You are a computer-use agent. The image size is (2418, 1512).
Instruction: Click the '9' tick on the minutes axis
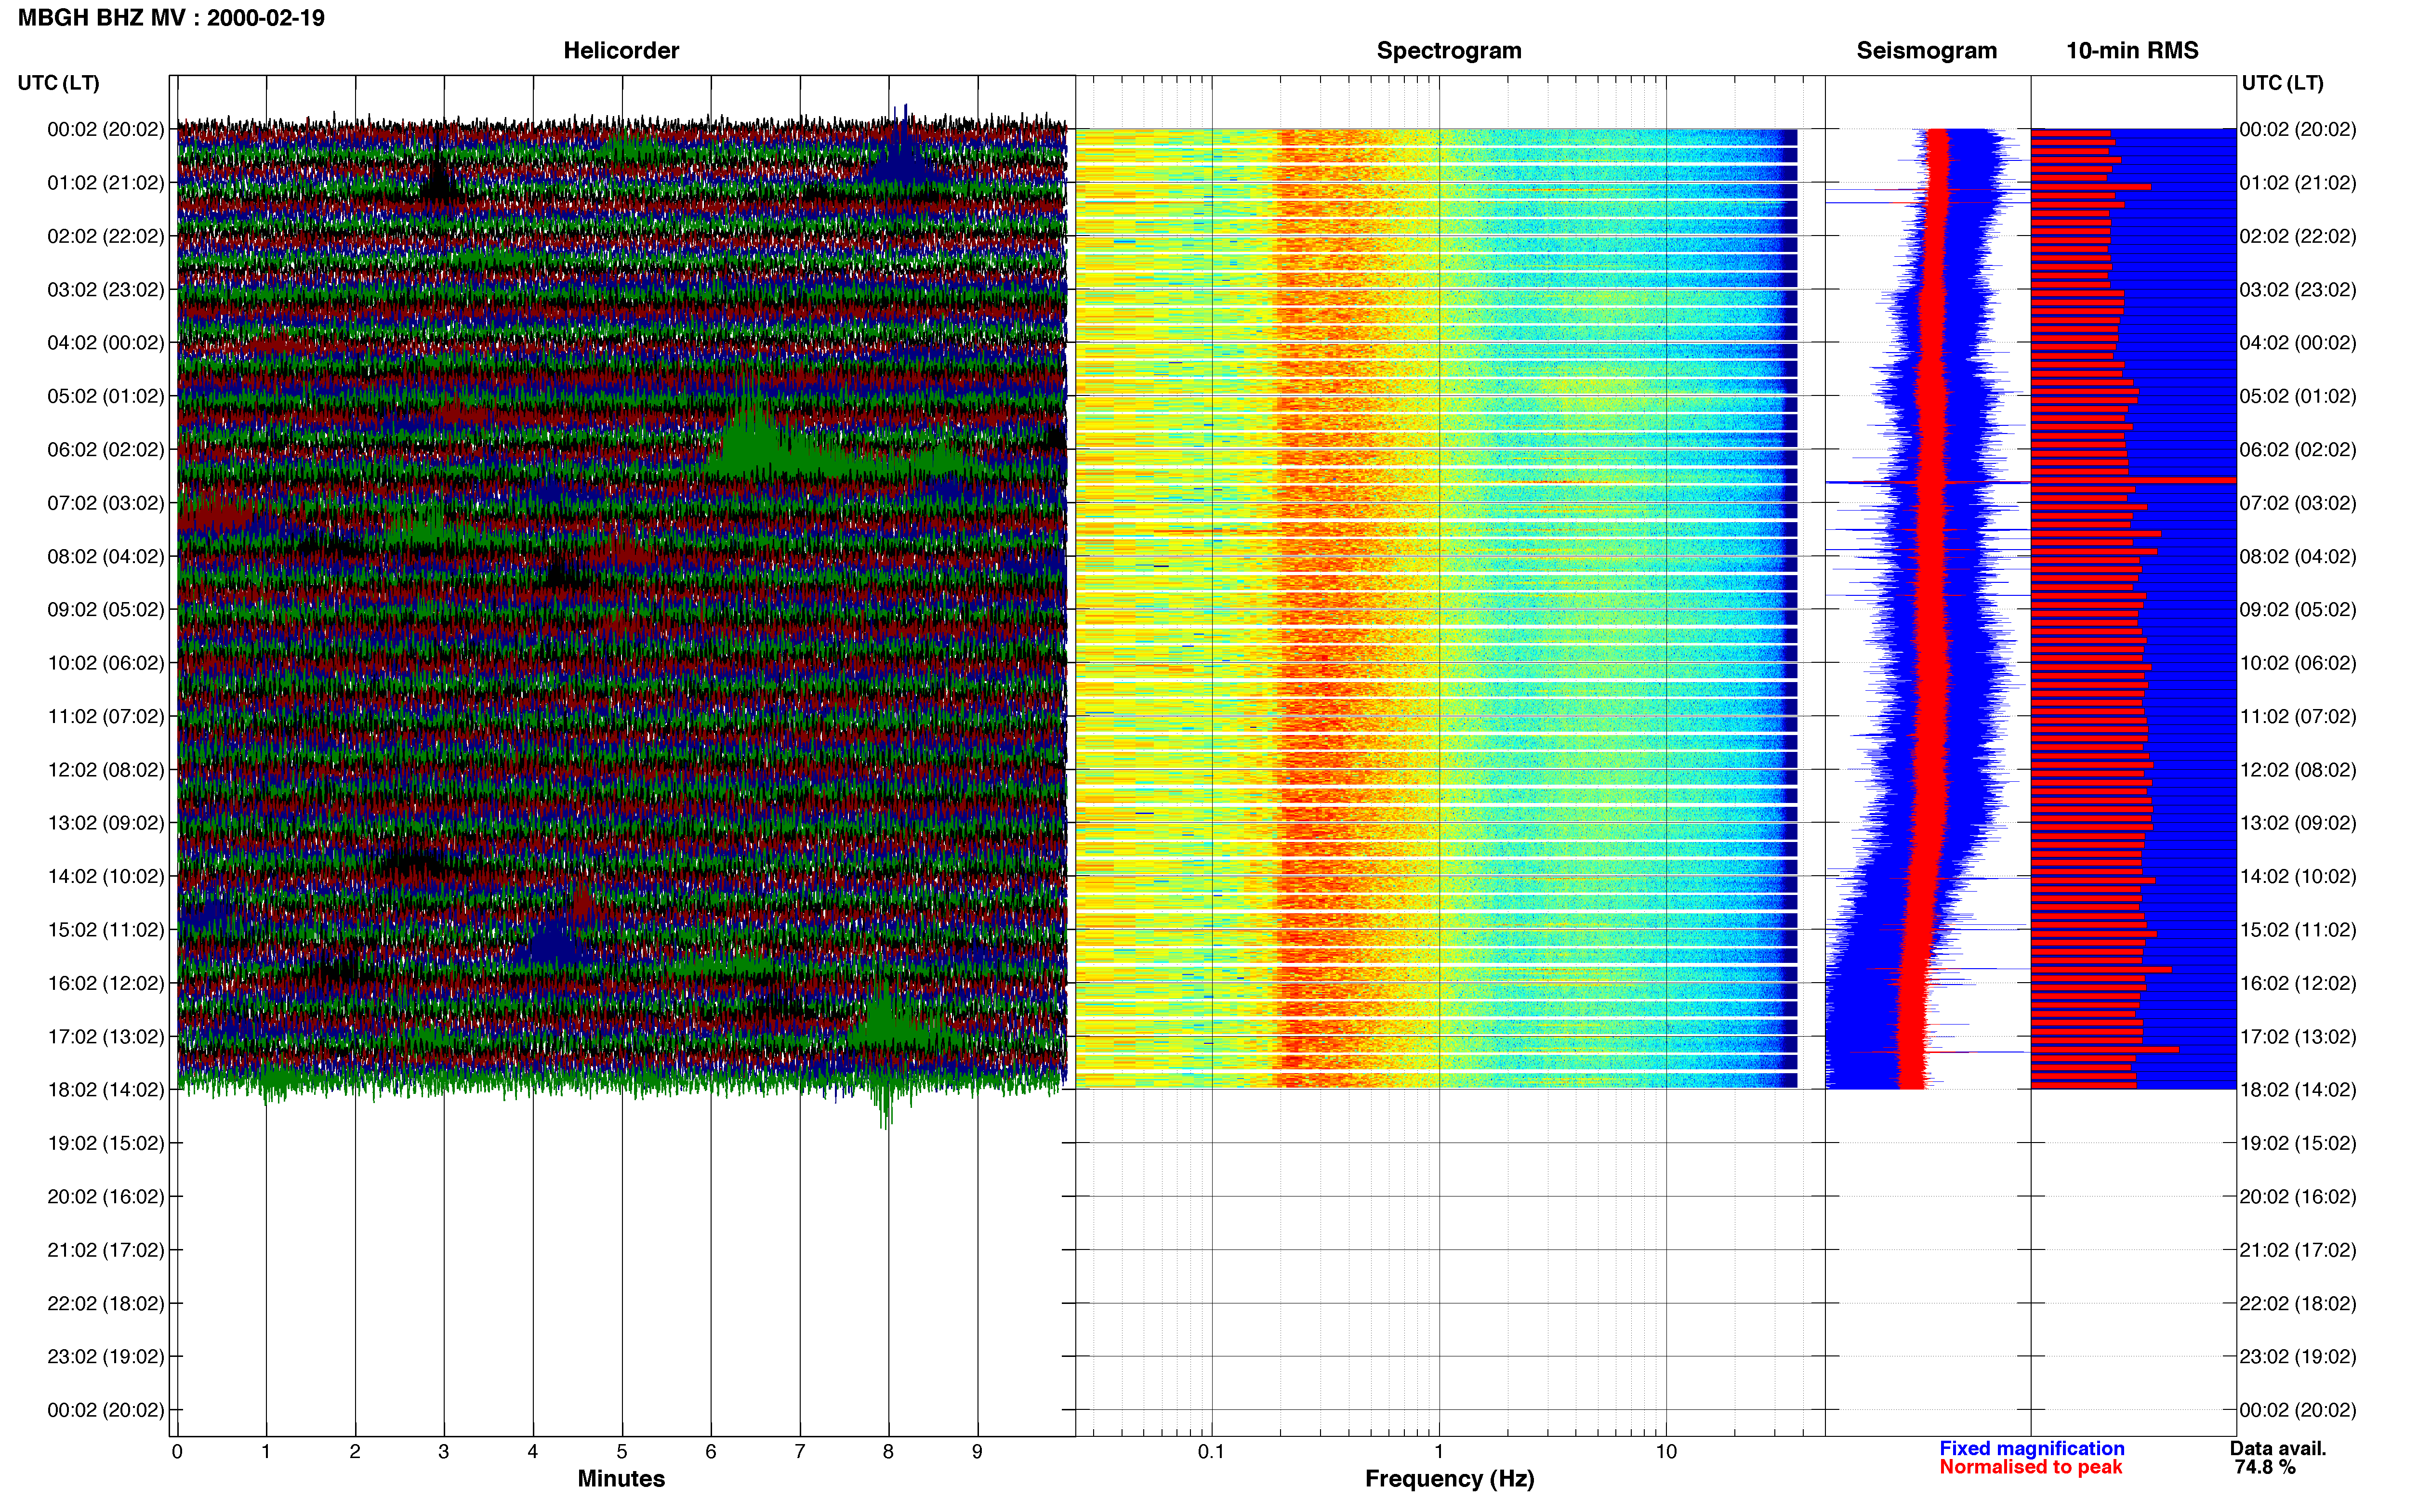977,1451
